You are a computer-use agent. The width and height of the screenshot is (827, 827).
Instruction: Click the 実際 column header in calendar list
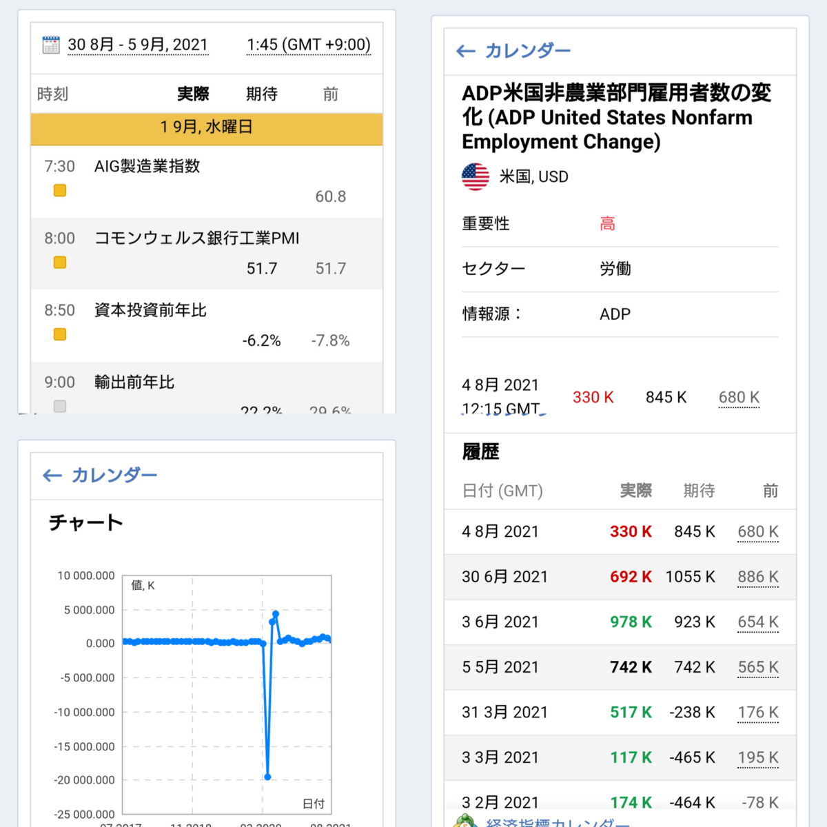193,94
